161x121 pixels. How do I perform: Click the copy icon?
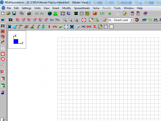pyautogui.click(x=21, y=13)
